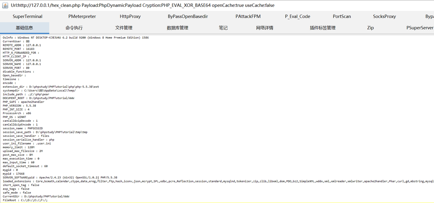This screenshot has height=203, width=434.
Task: Click the session_name : PHPSESSID line
Action: point(23,128)
